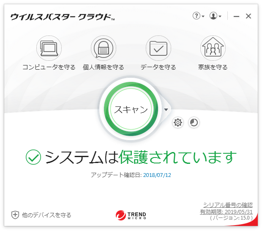The width and height of the screenshot is (262, 231).
Task: Click the 有効期限: 2019/05/31 link
Action: tap(226, 212)
